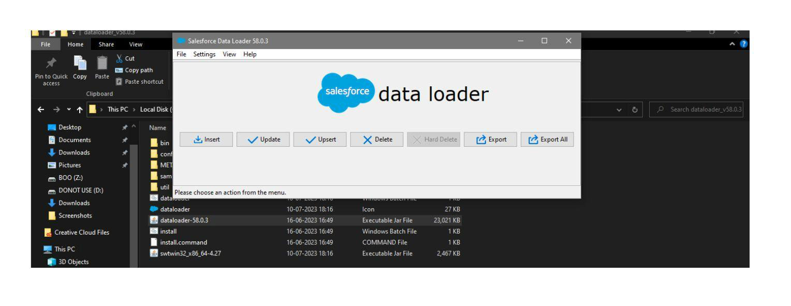Open the Data Loader View menu
The image size is (791, 306).
(x=229, y=54)
